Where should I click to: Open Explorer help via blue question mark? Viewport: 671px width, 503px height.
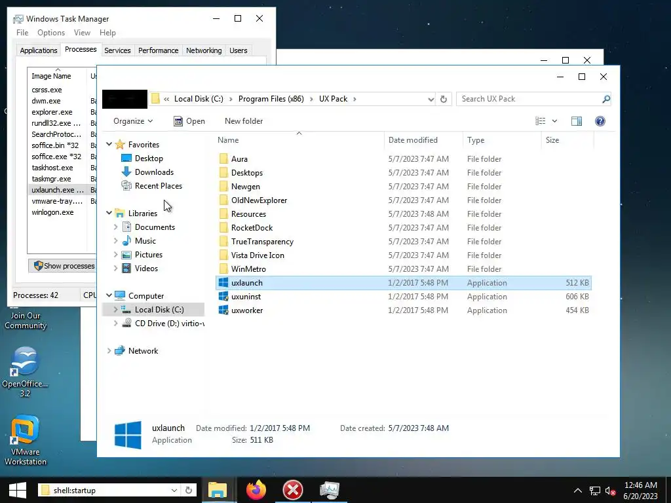600,121
